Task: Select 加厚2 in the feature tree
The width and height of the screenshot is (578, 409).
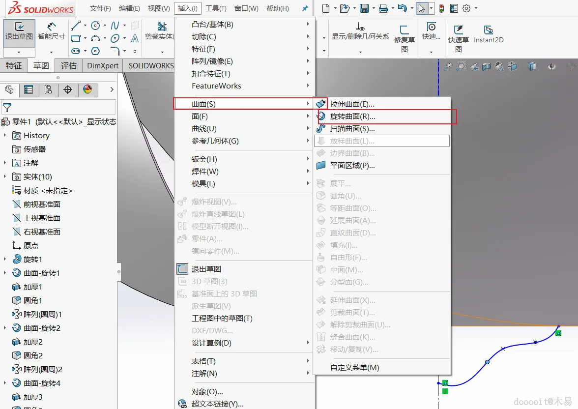Action: pyautogui.click(x=28, y=342)
